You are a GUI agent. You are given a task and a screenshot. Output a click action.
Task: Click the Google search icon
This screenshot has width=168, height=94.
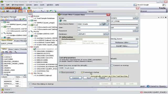(135, 5)
